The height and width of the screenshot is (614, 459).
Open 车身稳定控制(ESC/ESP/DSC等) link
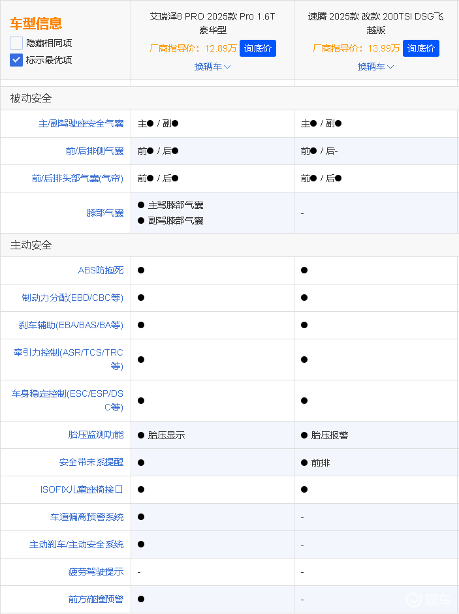[x=67, y=400]
